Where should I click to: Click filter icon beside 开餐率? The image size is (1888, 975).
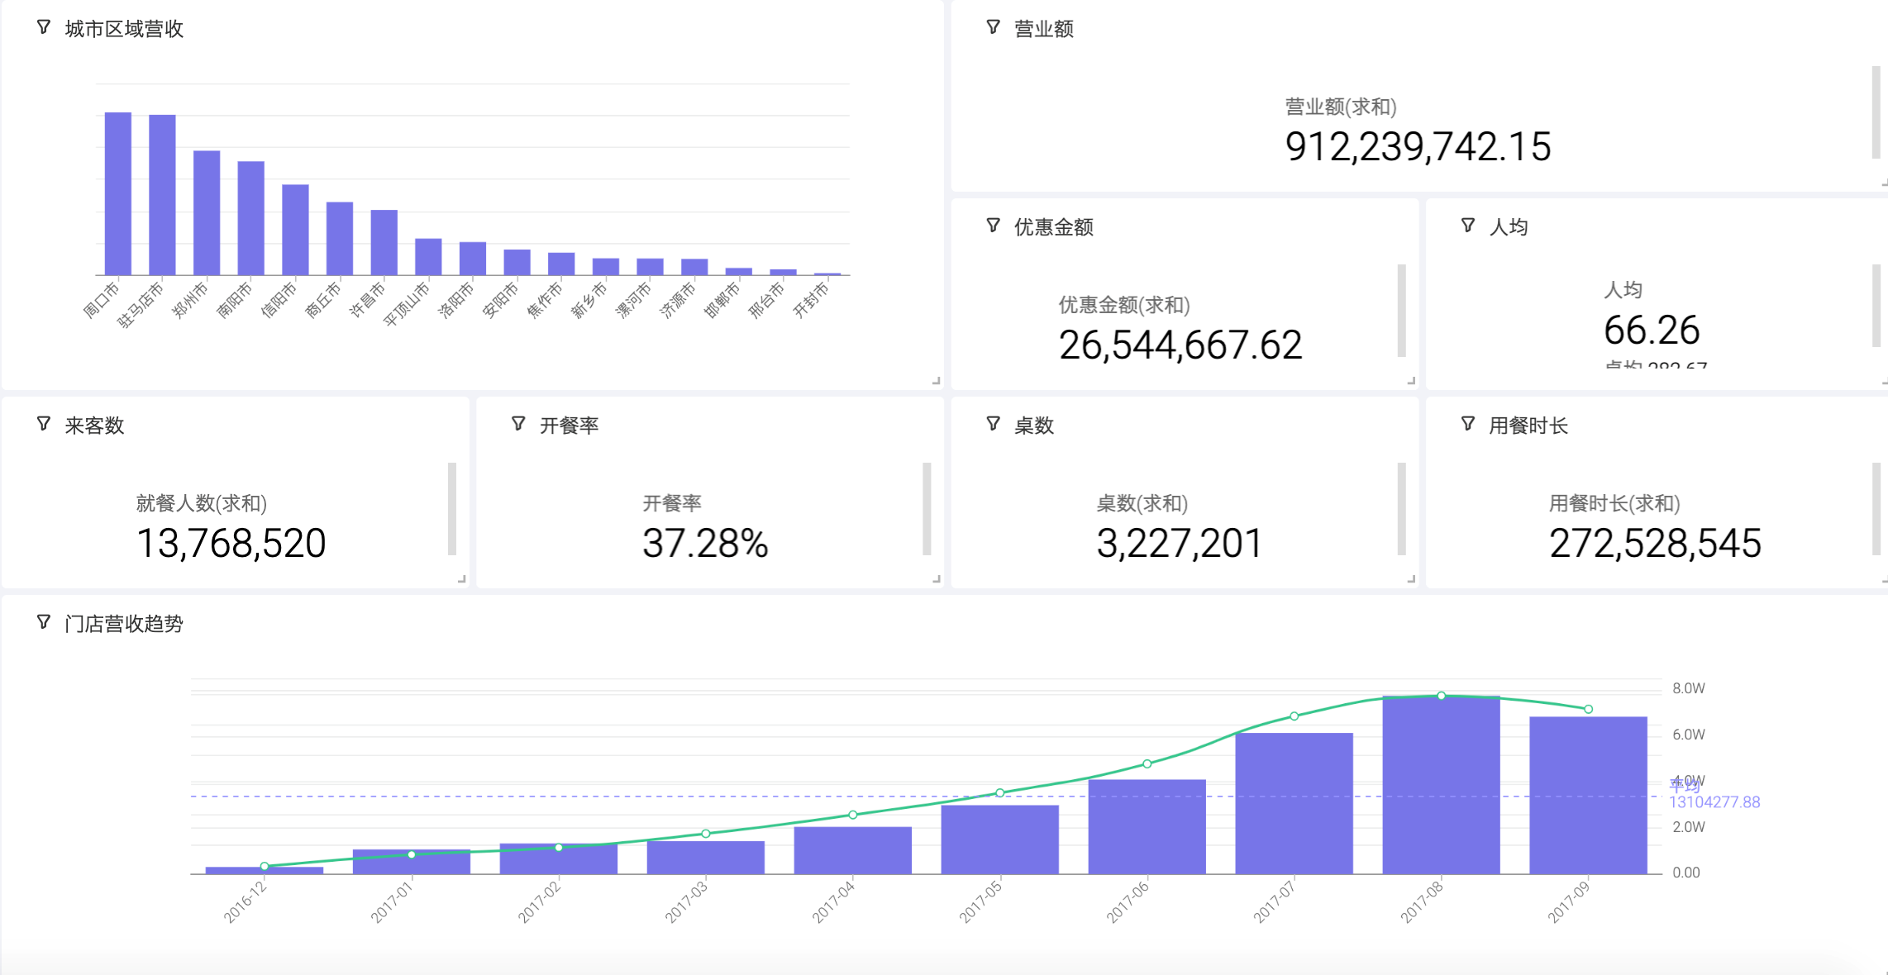pos(518,425)
